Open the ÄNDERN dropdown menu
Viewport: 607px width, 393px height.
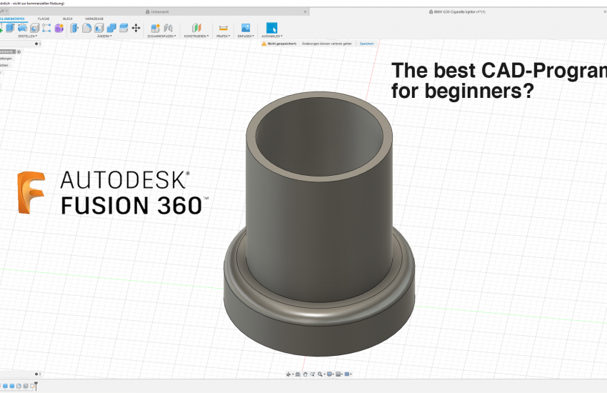coord(105,36)
